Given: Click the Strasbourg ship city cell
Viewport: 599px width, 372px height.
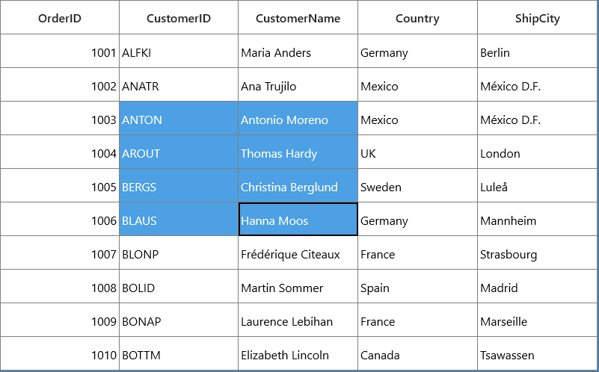Looking at the screenshot, I should click(537, 252).
